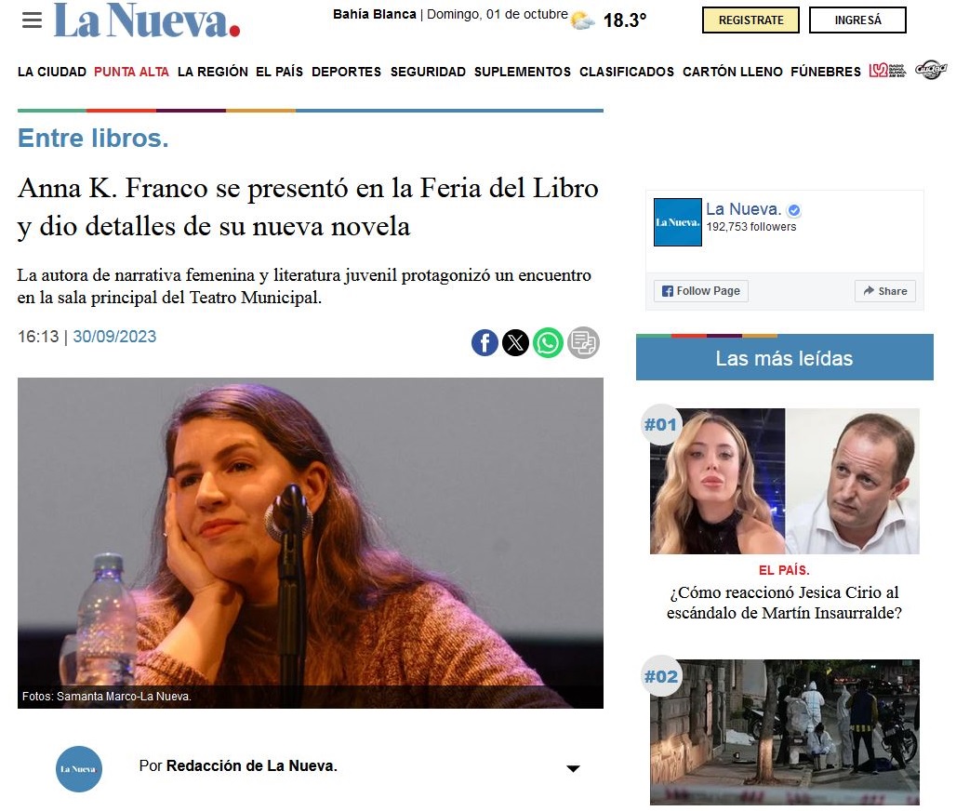Click the Facebook widget Share button
This screenshot has width=956, height=811.
point(885,291)
